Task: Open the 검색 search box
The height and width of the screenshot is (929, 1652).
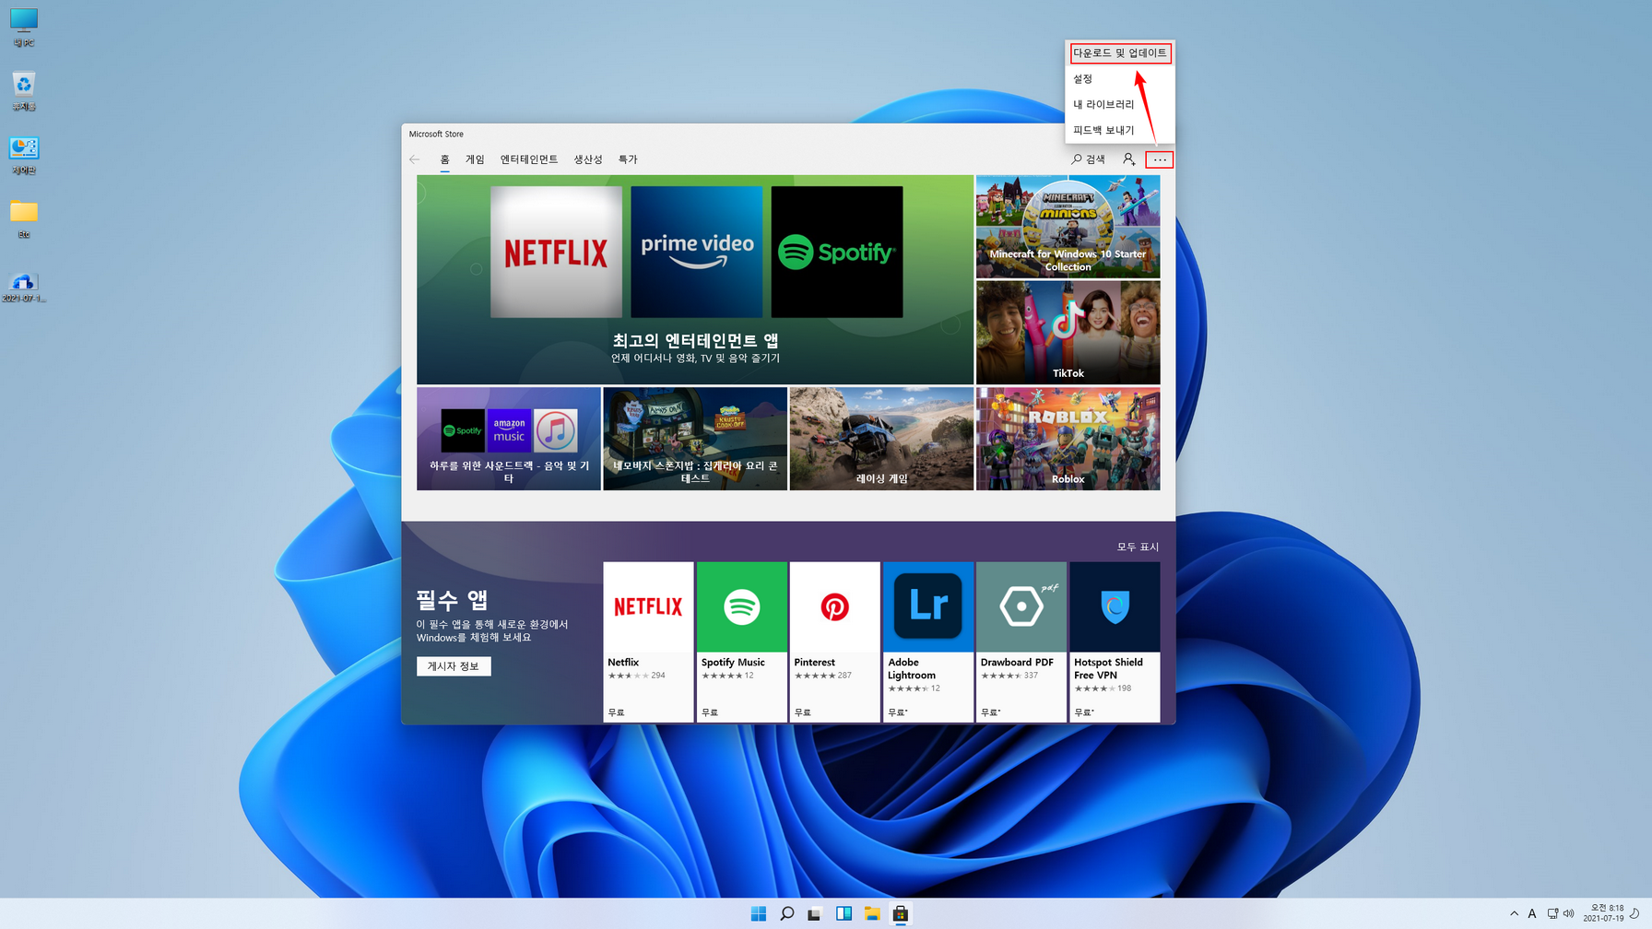Action: (1089, 159)
